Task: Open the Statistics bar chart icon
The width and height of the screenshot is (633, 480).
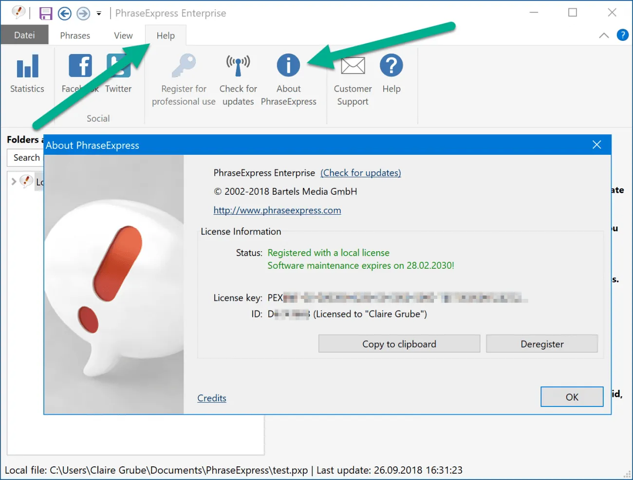Action: coord(27,67)
